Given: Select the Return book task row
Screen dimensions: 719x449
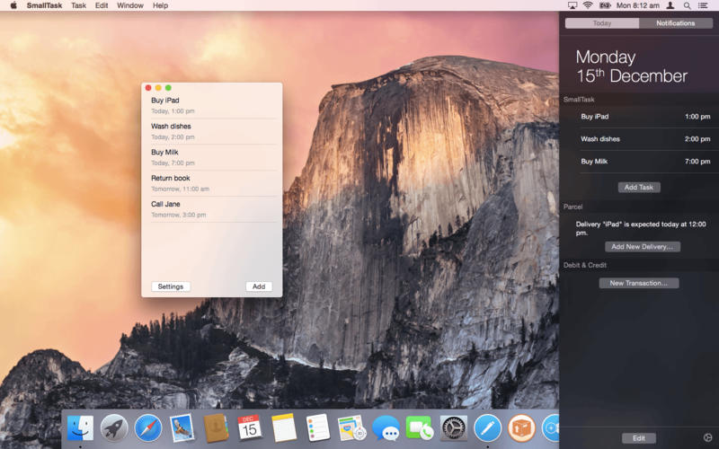Looking at the screenshot, I should point(213,183).
